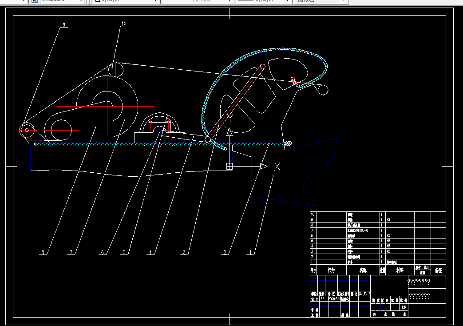Select material 45 in parts list row 6
Image resolution: width=463 pixels, height=326 pixels.
point(388,235)
